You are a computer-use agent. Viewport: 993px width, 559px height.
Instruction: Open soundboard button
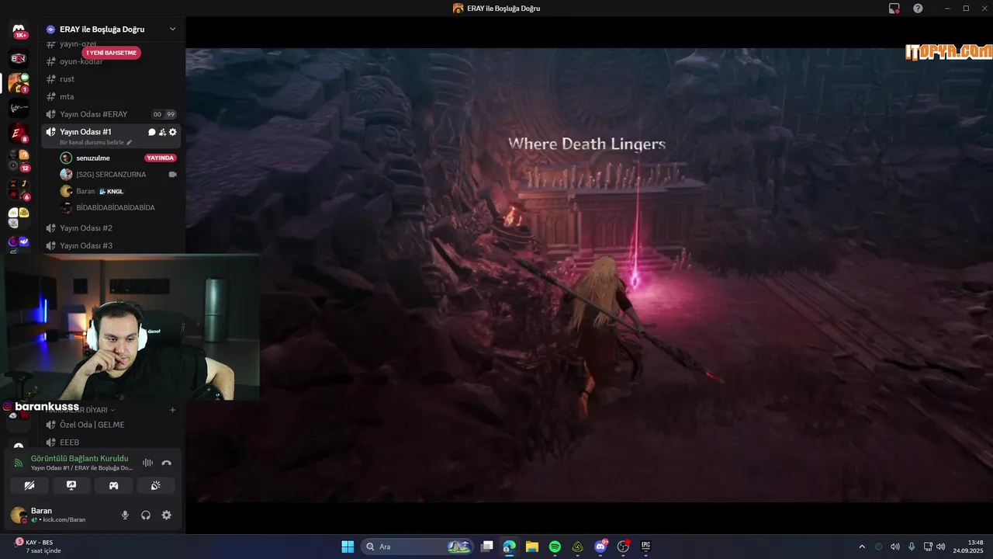pyautogui.click(x=155, y=486)
